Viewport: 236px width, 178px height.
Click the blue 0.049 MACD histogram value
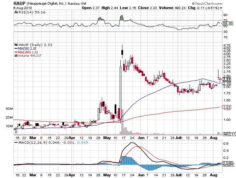[x=83, y=142]
